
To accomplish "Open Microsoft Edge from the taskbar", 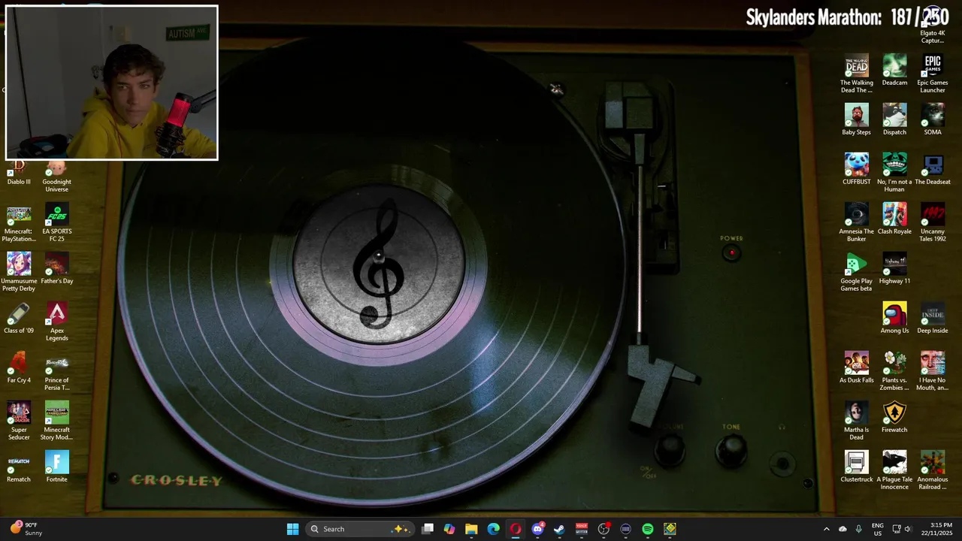I will (x=494, y=529).
